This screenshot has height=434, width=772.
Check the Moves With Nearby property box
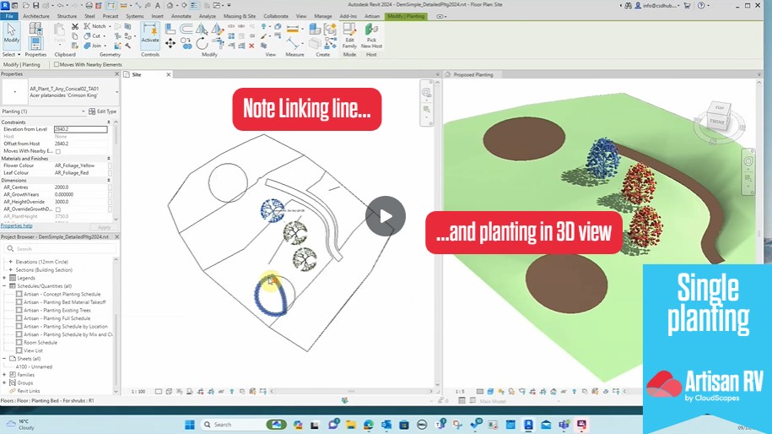(57, 151)
